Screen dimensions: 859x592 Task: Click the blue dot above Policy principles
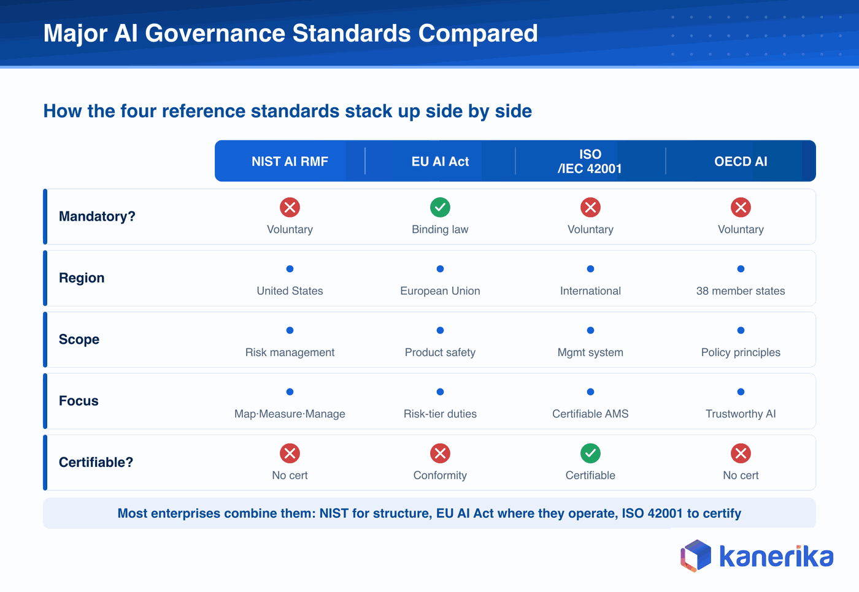[x=741, y=330]
